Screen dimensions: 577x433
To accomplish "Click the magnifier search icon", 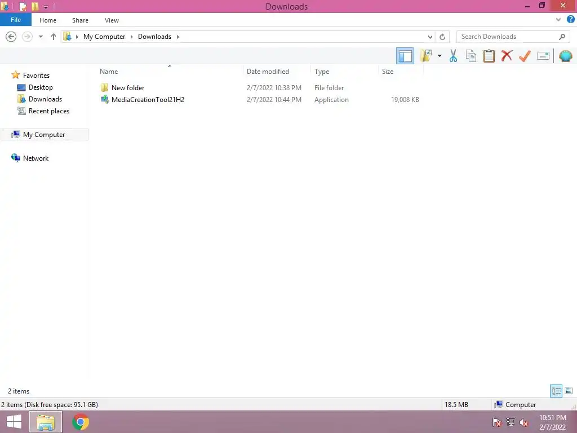I will [562, 37].
